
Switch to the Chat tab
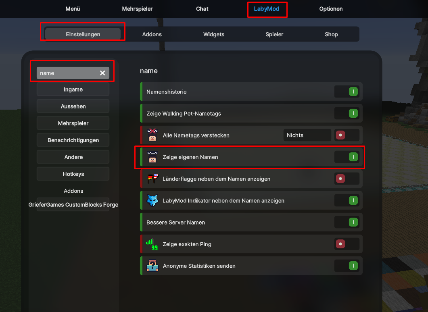(202, 9)
